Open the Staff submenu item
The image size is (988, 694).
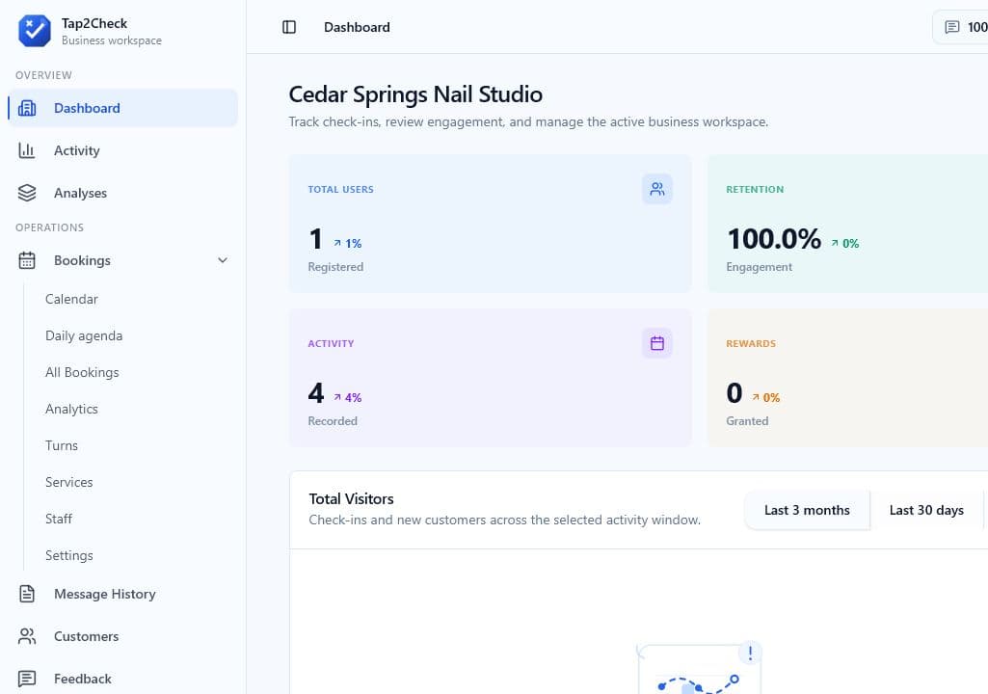(59, 519)
